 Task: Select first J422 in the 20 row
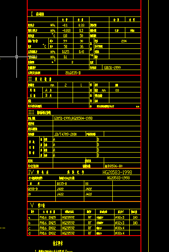tap(61, 194)
